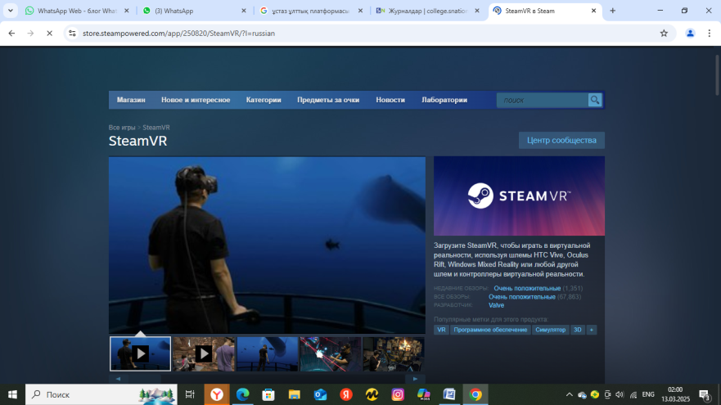
Task: Switch to the WhatsApp Web blog tab
Action: pos(77,11)
